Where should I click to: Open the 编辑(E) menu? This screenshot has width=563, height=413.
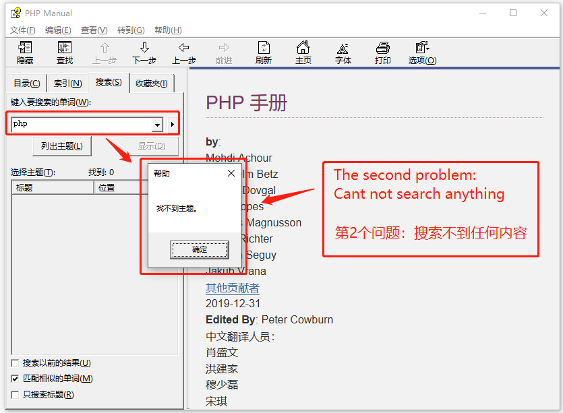[x=58, y=30]
